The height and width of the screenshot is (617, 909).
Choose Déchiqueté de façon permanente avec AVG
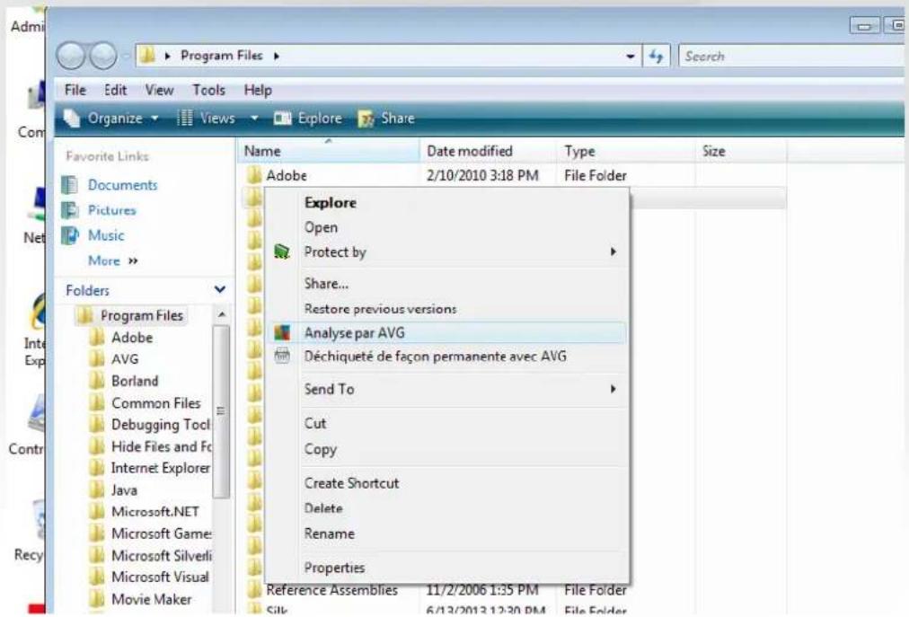(x=447, y=356)
